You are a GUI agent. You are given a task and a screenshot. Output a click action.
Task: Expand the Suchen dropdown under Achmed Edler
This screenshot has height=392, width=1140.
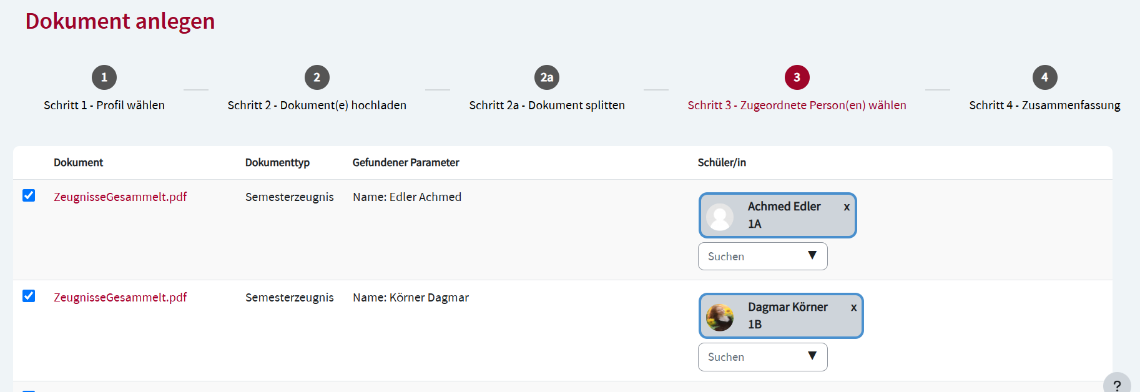812,256
